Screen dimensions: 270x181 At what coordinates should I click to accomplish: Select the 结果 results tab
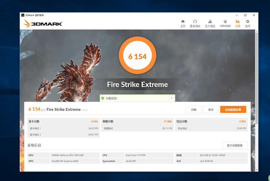(x=238, y=24)
